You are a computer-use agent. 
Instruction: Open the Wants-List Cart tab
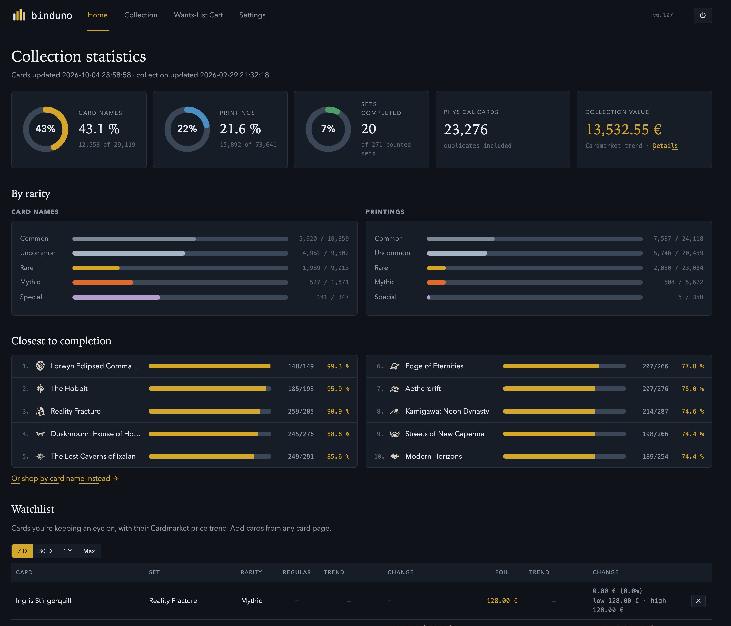[198, 15]
